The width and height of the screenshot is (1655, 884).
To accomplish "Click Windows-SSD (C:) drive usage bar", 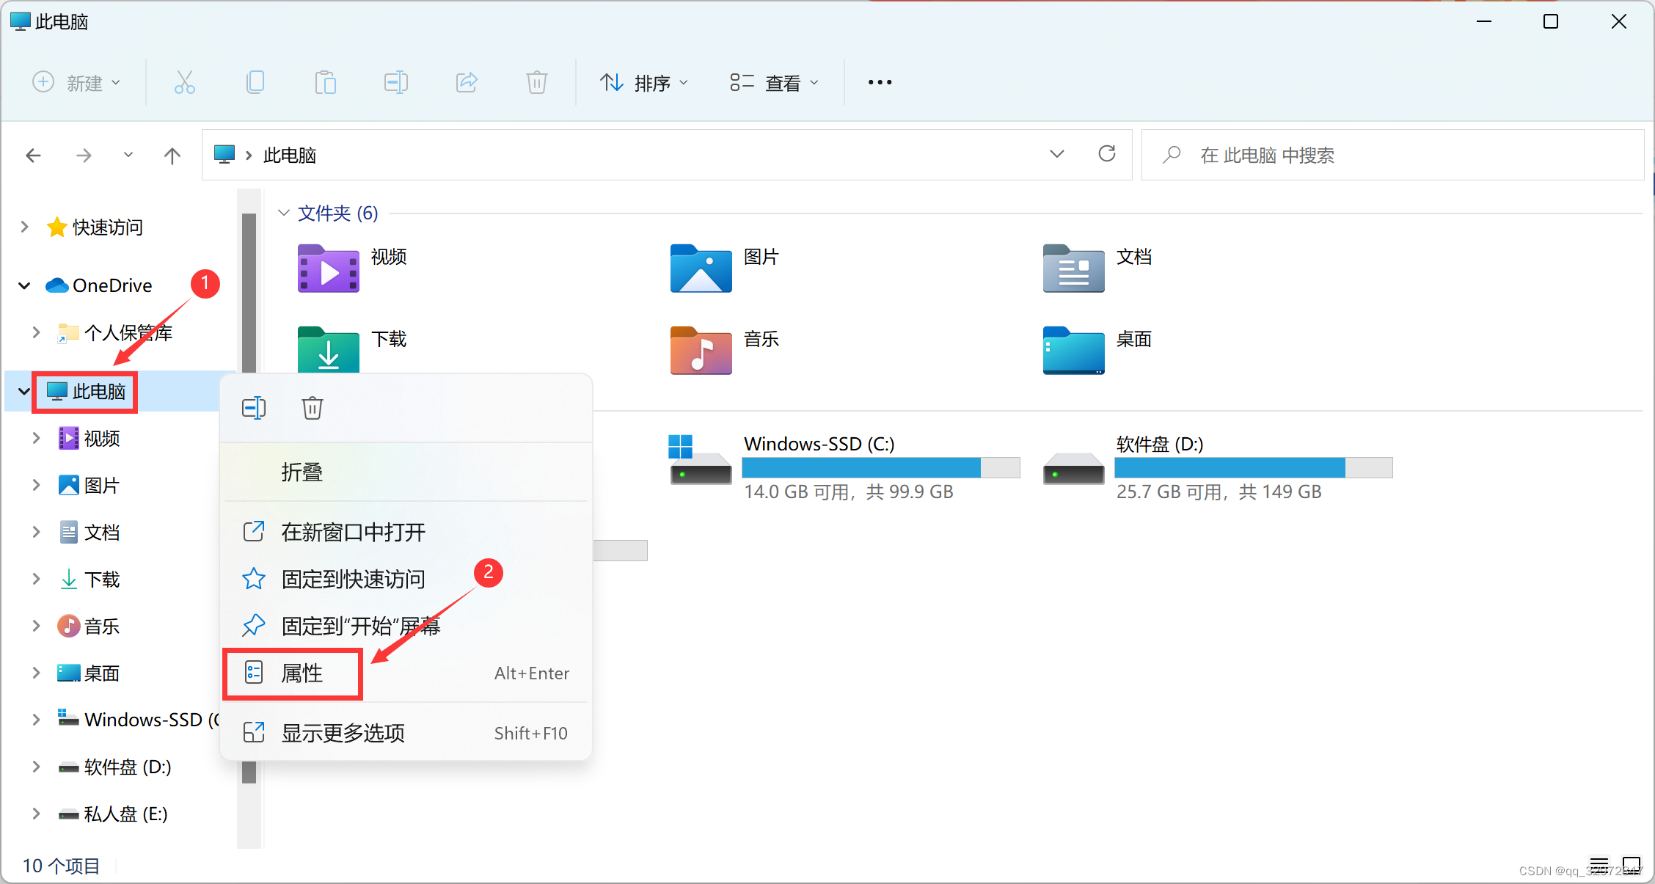I will pyautogui.click(x=880, y=467).
